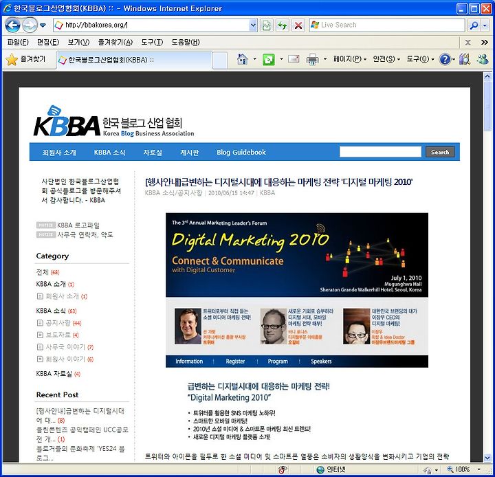Open the 편집(E) menu
The height and width of the screenshot is (477, 495).
pyautogui.click(x=48, y=43)
